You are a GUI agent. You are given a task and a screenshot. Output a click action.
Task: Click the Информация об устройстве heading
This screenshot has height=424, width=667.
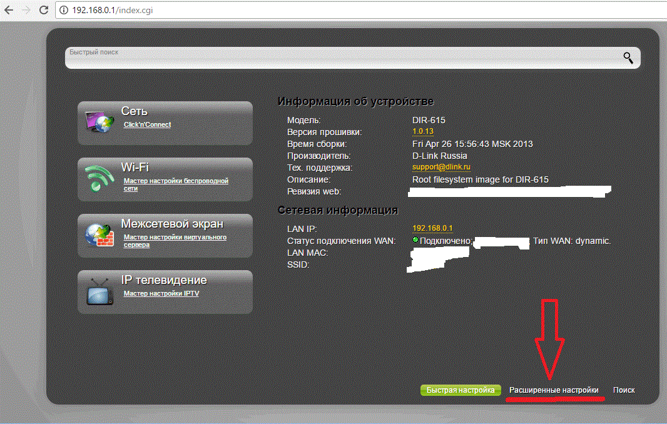355,102
